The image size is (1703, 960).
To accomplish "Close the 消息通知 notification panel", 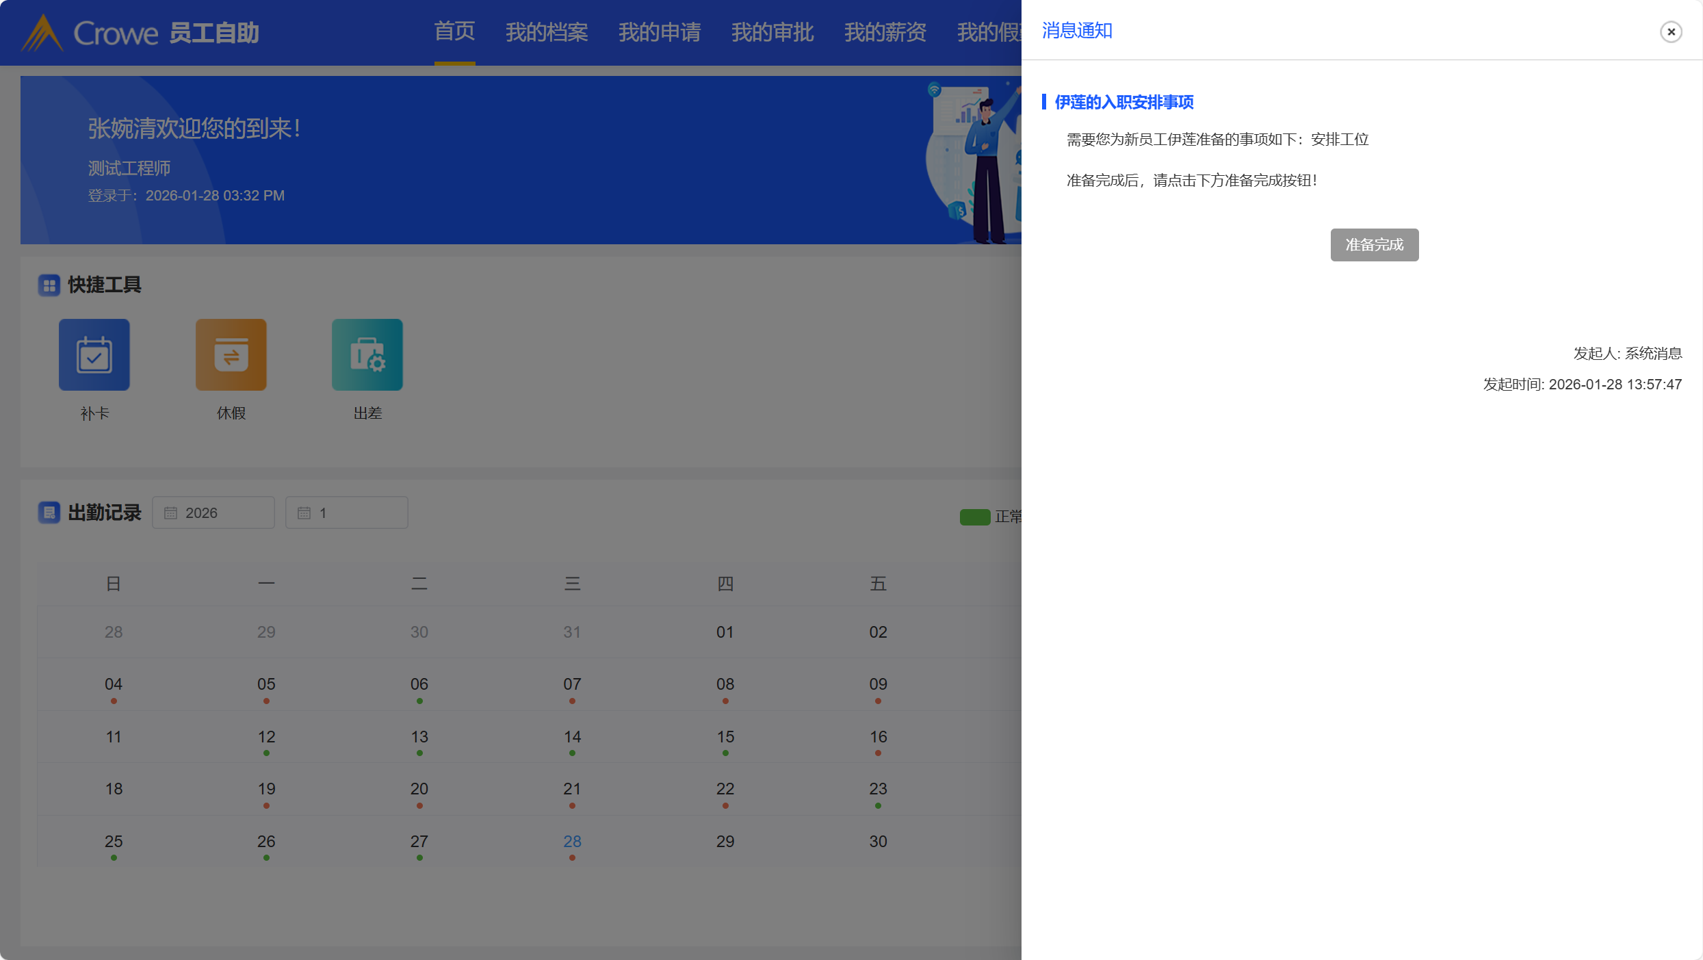I will [x=1671, y=31].
